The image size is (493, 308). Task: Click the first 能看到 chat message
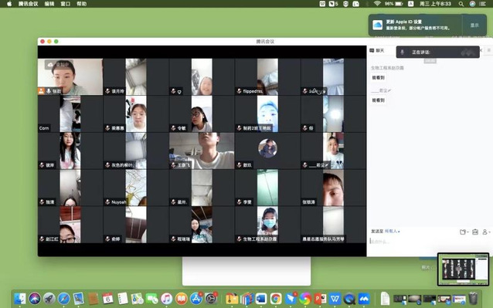tap(378, 77)
